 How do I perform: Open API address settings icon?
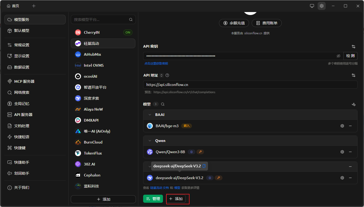tap(354, 75)
